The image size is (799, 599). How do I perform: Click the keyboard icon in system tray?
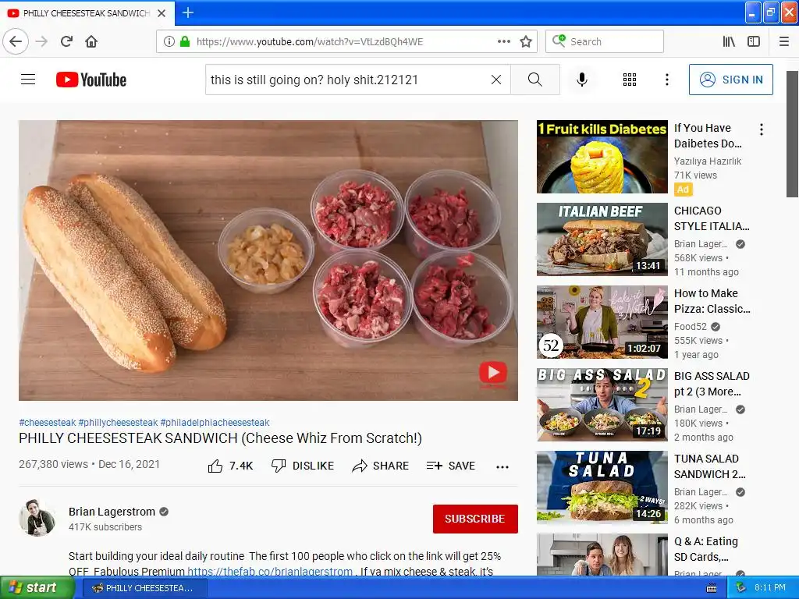tap(712, 588)
